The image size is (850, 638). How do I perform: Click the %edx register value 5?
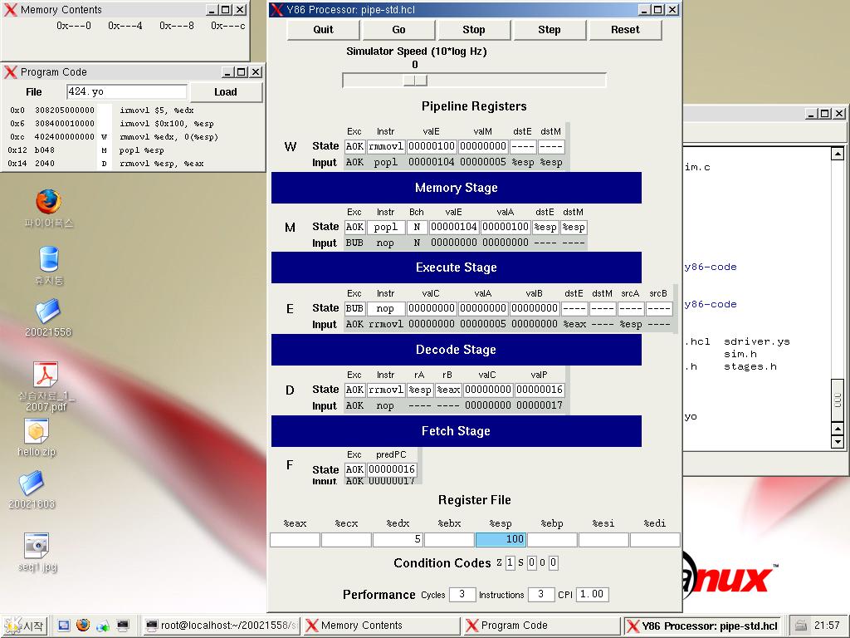pos(398,539)
